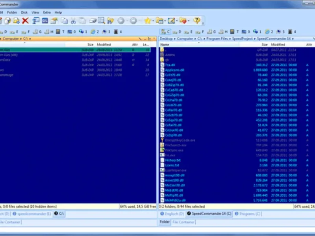
Task: Select the FileSearch.exe file
Action: (x=176, y=145)
